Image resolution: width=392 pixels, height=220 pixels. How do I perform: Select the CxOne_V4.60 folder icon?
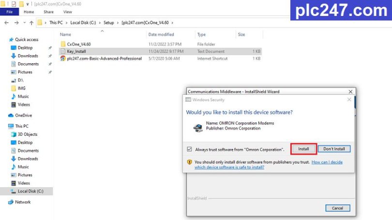point(63,44)
